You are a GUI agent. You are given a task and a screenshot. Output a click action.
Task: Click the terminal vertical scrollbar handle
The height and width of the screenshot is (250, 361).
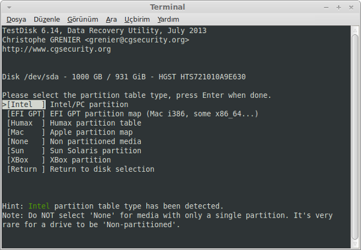[x=355, y=137]
